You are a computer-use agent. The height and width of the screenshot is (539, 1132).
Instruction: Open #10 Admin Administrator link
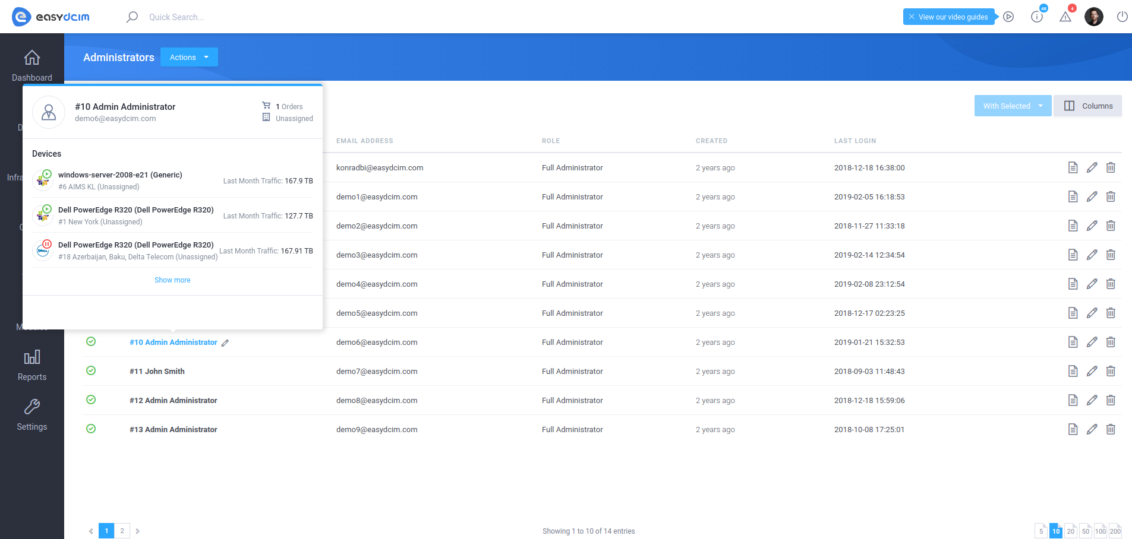(x=174, y=343)
